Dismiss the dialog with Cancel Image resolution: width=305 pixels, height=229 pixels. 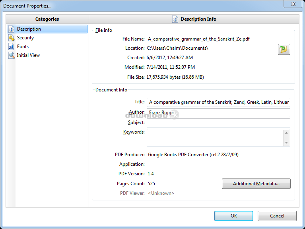point(277,216)
